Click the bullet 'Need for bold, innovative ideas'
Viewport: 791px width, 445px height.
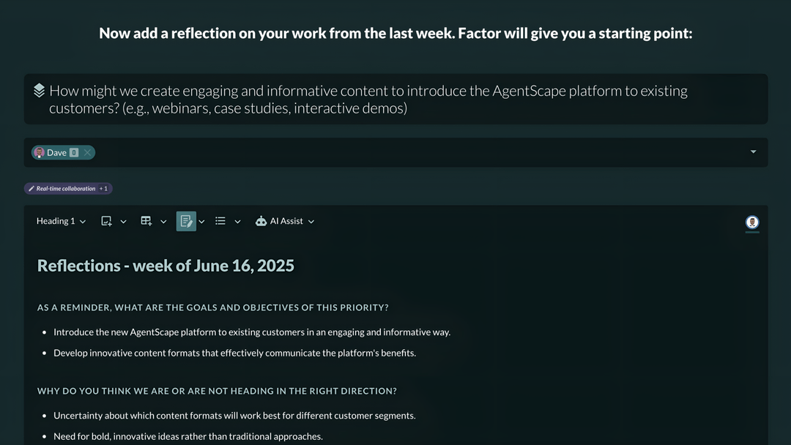pos(188,436)
